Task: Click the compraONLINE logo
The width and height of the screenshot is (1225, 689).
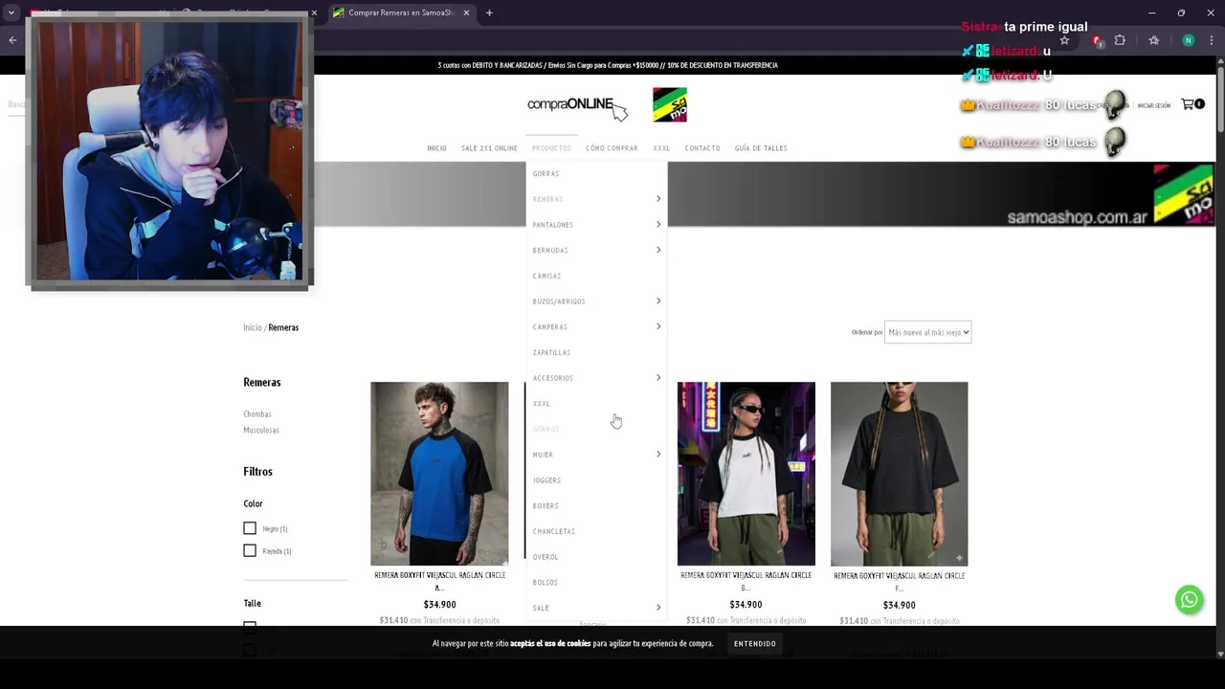Action: point(577,106)
